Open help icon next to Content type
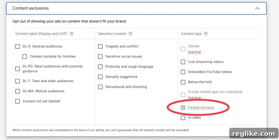The width and height of the screenshot is (279, 140). click(x=205, y=34)
